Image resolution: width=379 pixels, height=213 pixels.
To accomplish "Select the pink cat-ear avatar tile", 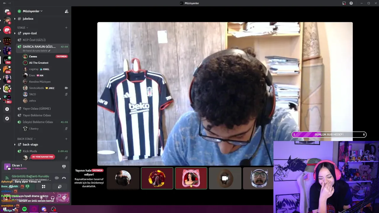I will point(191,178).
